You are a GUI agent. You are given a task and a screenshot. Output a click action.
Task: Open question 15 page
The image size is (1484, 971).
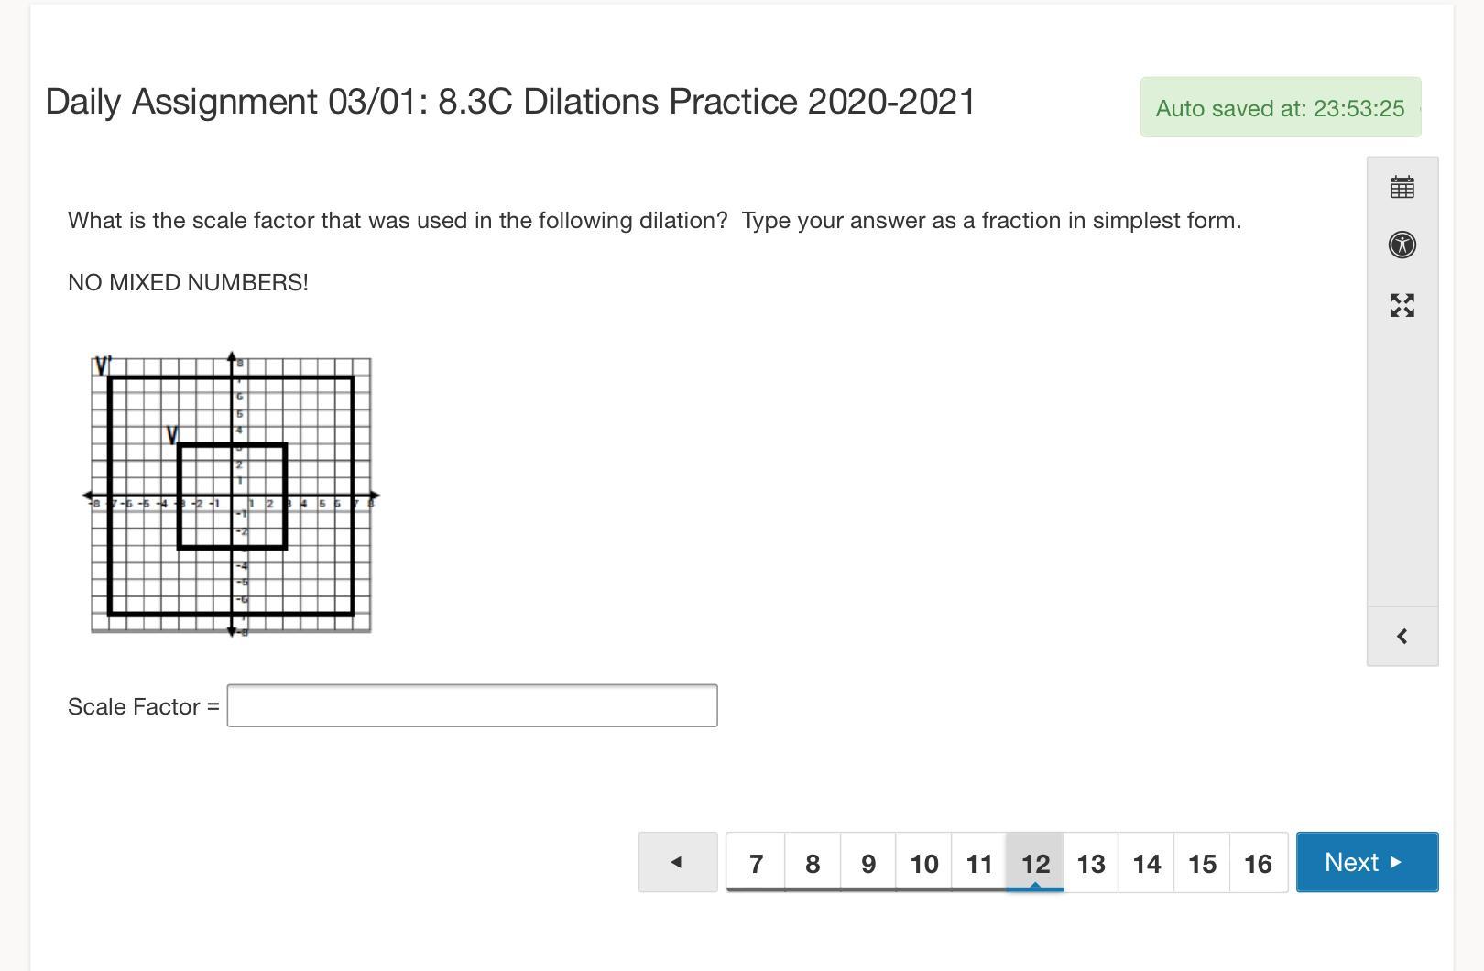click(x=1202, y=863)
